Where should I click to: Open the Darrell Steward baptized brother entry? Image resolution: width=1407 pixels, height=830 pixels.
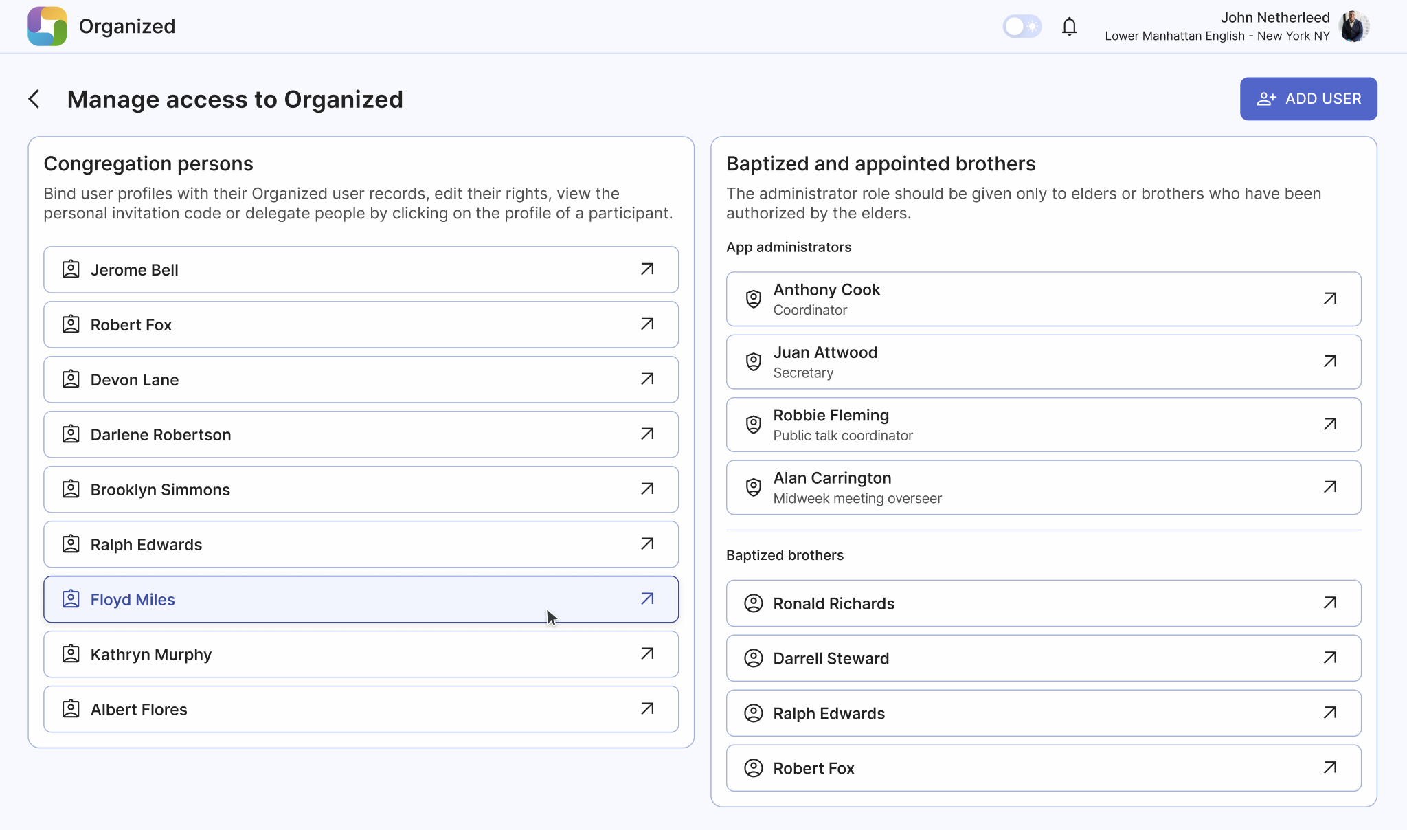tap(1043, 658)
